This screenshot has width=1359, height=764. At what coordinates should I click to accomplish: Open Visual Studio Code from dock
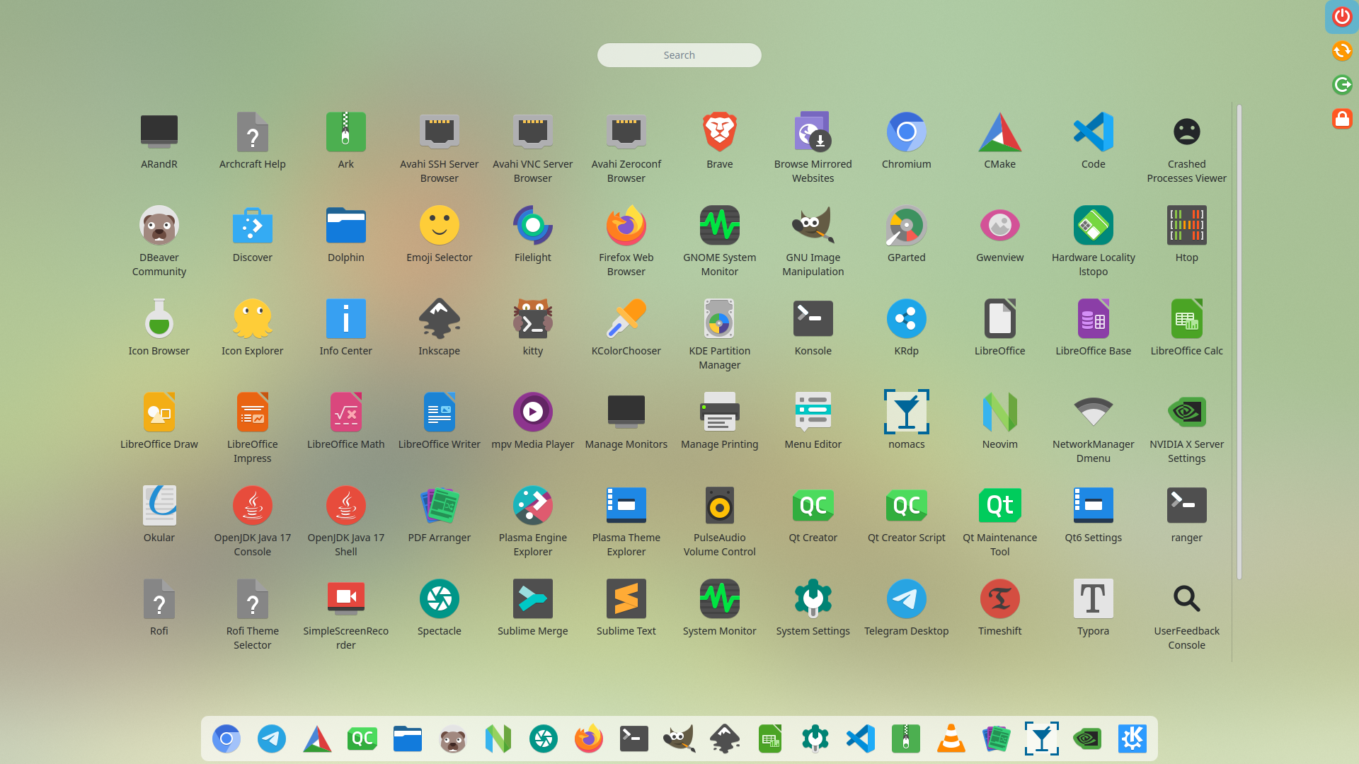coord(860,739)
